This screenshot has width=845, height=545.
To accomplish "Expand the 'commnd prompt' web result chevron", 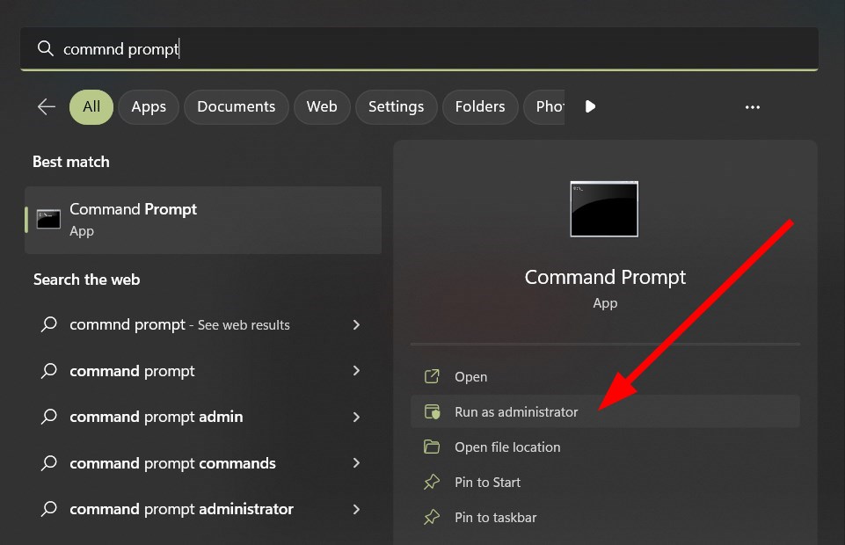I will point(356,324).
